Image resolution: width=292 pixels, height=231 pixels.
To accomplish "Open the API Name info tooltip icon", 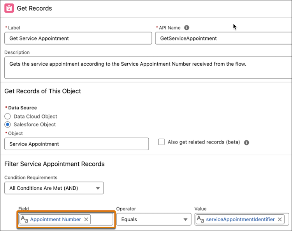I will 186,28.
